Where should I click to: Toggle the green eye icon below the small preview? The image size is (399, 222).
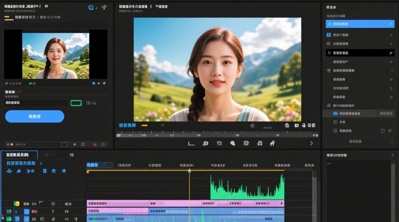click(x=30, y=83)
